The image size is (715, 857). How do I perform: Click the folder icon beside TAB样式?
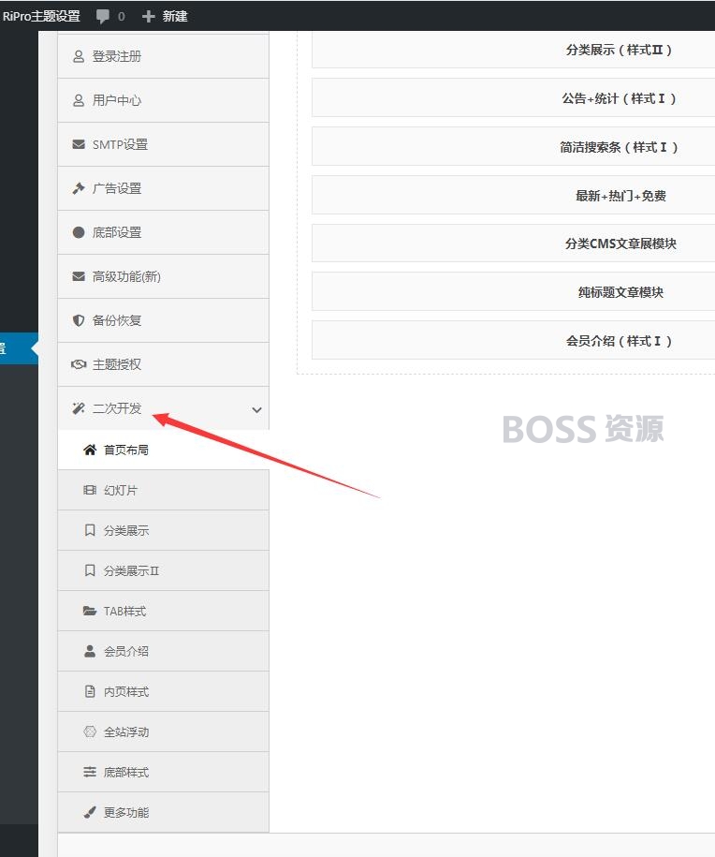point(90,611)
